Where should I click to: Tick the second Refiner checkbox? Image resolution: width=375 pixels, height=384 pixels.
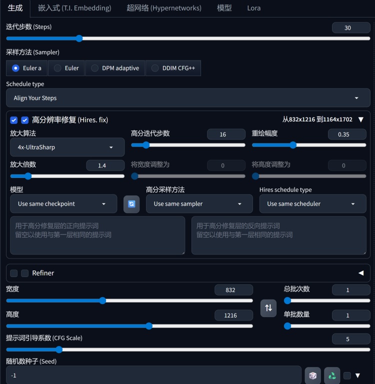coord(24,273)
